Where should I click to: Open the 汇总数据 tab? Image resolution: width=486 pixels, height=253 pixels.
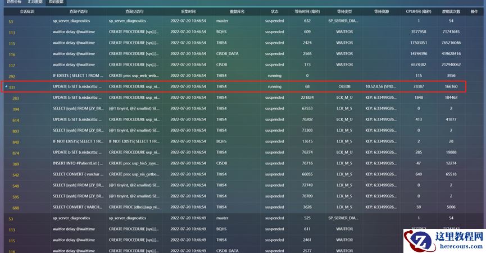[35, 3]
